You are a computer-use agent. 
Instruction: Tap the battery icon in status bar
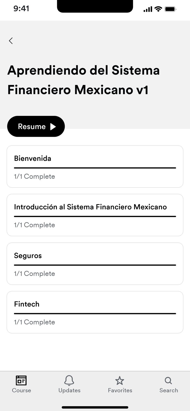point(170,8)
